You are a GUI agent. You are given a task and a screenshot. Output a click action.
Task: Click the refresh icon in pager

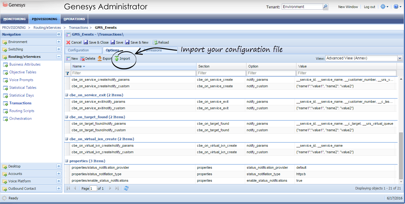tap(126, 188)
